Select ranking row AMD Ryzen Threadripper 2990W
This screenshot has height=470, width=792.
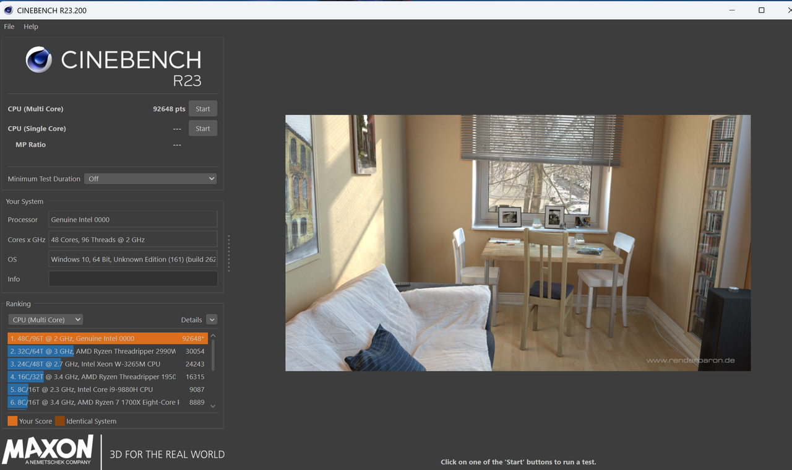[108, 351]
